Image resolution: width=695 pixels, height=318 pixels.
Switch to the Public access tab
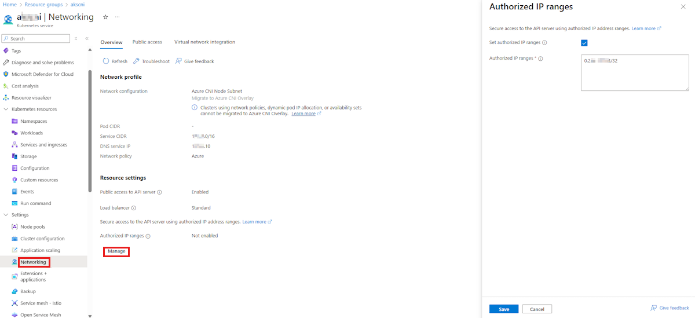(x=147, y=42)
